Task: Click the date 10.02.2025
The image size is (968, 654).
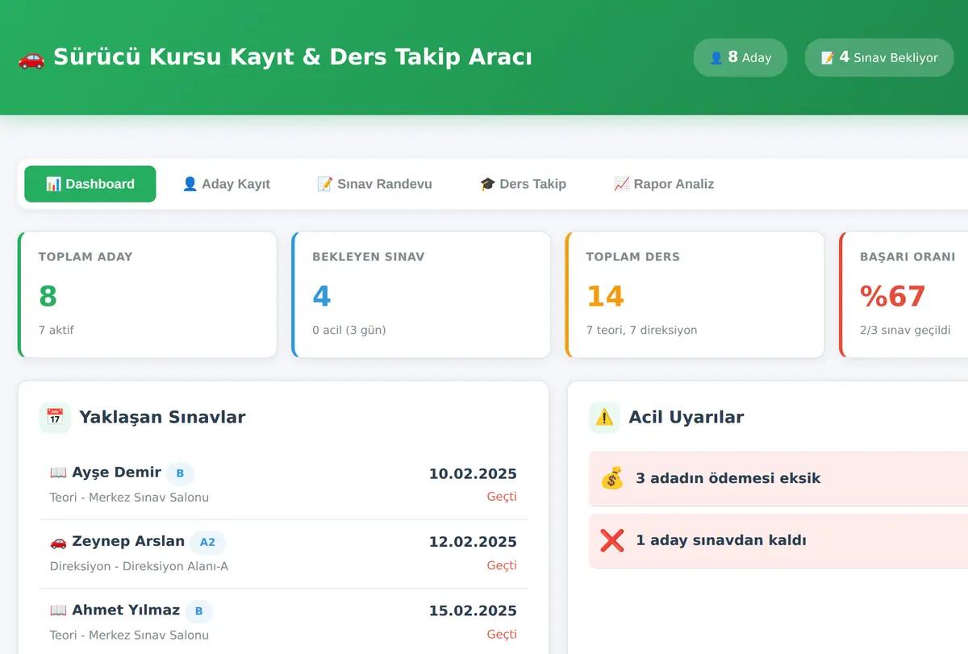Action: (473, 474)
